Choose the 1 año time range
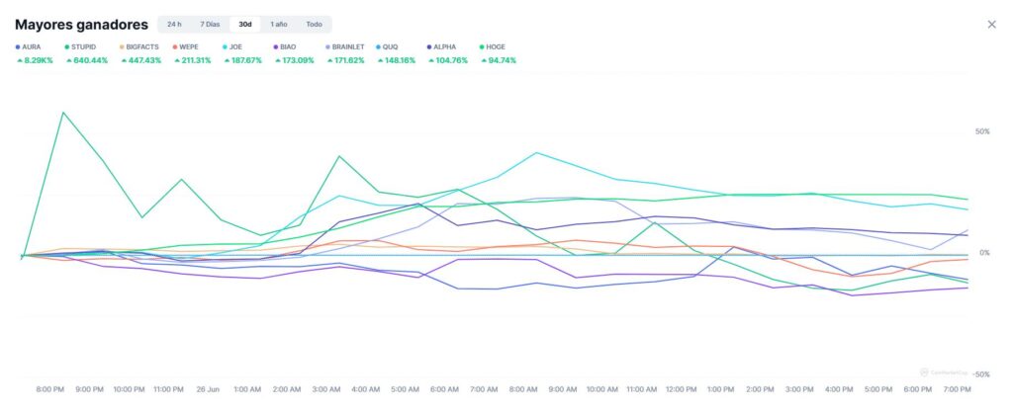 [279, 24]
